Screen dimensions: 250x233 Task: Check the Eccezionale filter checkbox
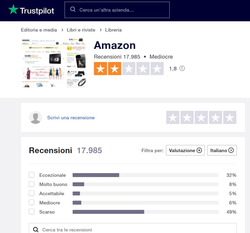(32, 175)
